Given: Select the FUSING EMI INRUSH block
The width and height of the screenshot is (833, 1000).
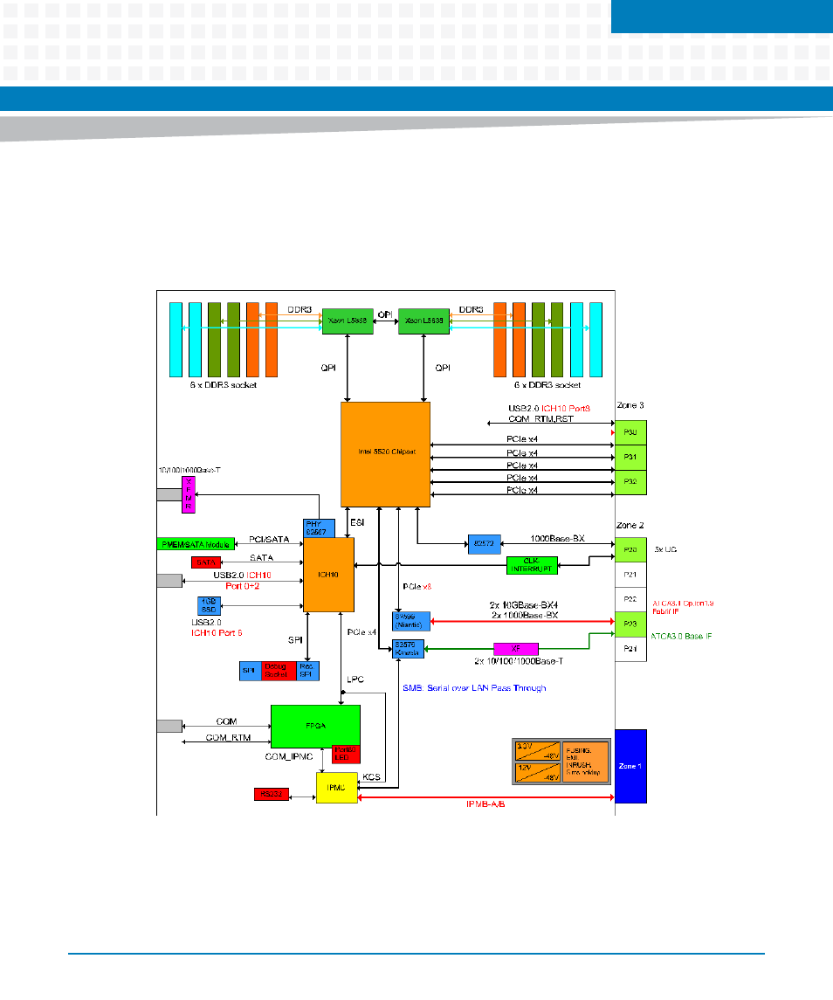Looking at the screenshot, I should tap(586, 762).
